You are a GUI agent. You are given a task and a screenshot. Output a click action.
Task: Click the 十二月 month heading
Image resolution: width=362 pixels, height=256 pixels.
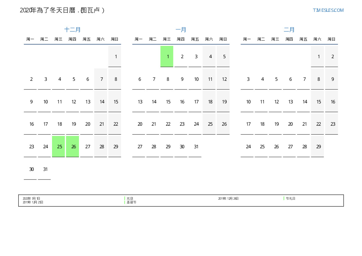(x=72, y=30)
